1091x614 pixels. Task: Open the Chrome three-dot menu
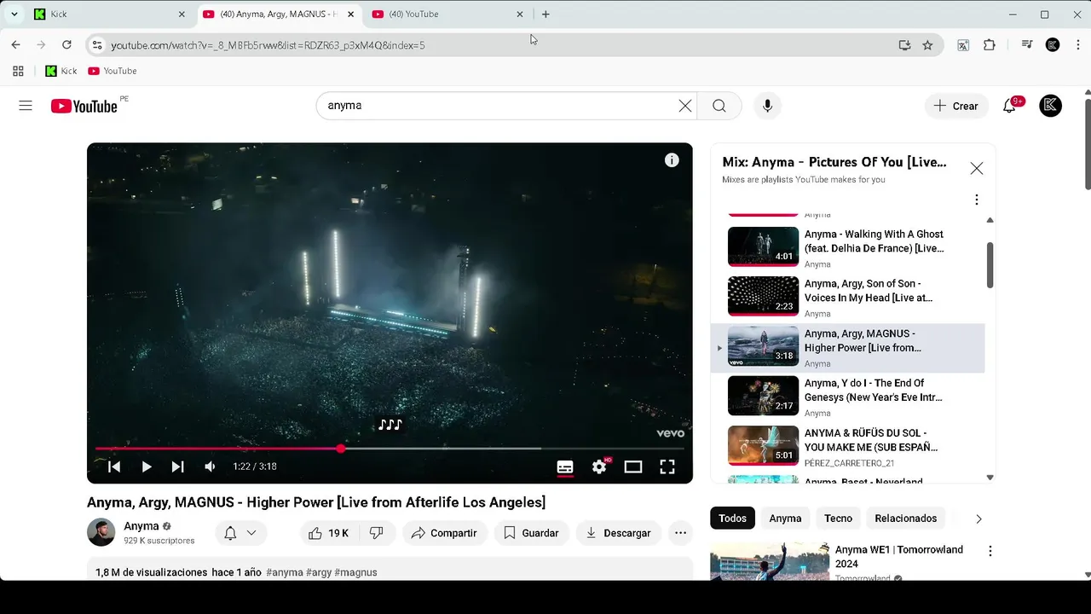(1078, 45)
